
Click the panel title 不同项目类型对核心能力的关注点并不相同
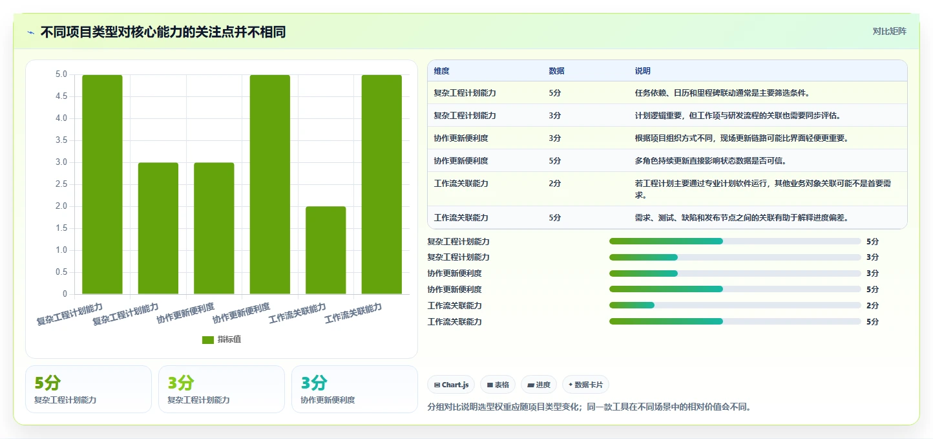pos(163,32)
